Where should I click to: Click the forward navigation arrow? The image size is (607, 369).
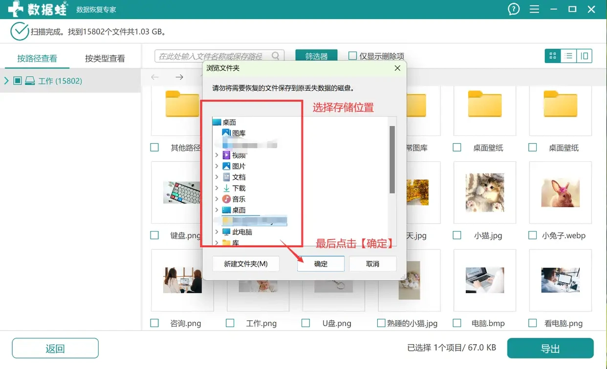click(x=179, y=77)
